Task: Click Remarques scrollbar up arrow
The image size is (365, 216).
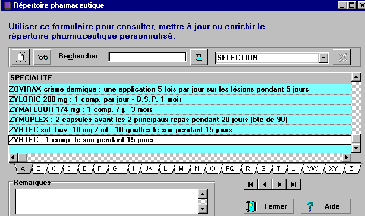Action: click(x=203, y=194)
